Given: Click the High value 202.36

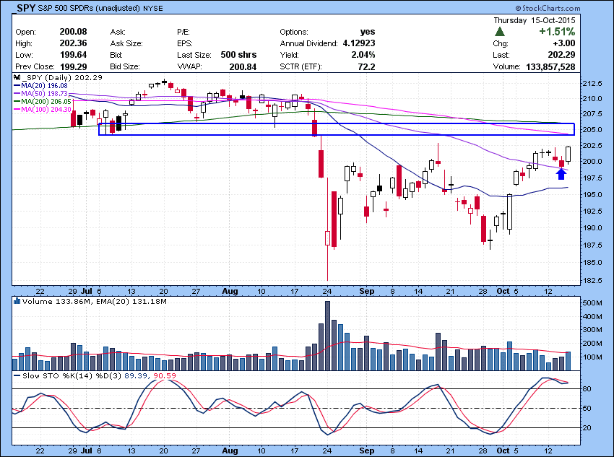Looking at the screenshot, I should point(73,43).
